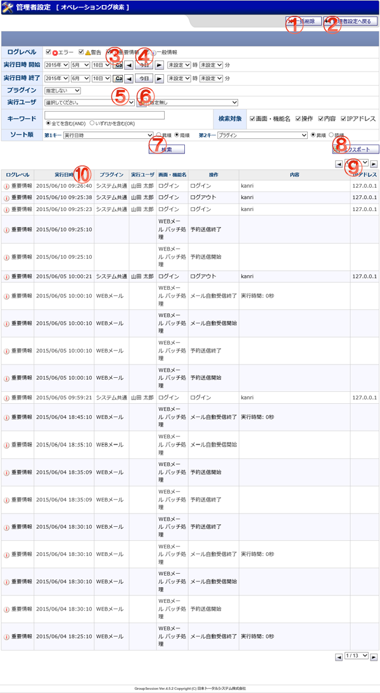
Task: Uncheck the エラー log level checkbox
Action: [49, 52]
